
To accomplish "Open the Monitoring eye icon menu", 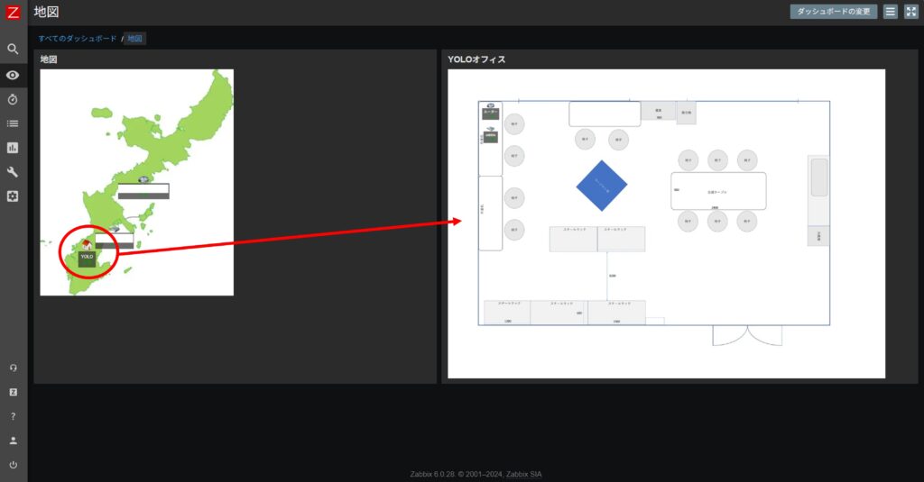I will 13,75.
